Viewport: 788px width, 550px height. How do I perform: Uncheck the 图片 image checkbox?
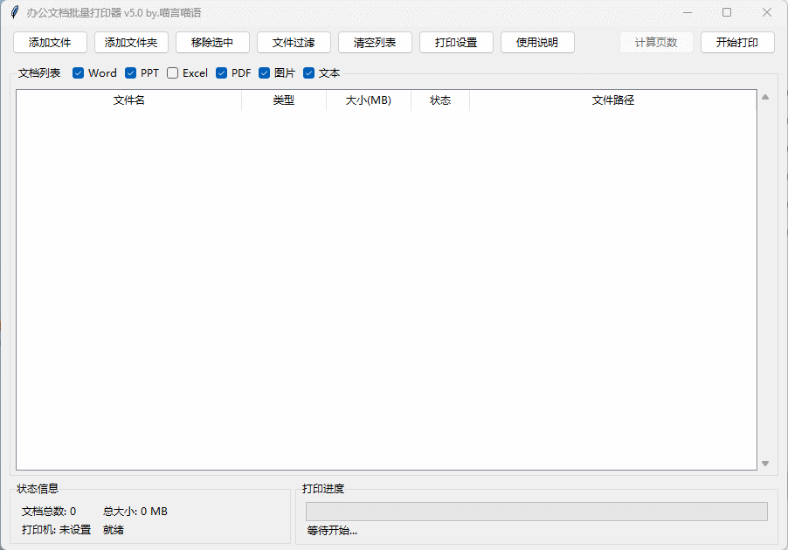(265, 73)
